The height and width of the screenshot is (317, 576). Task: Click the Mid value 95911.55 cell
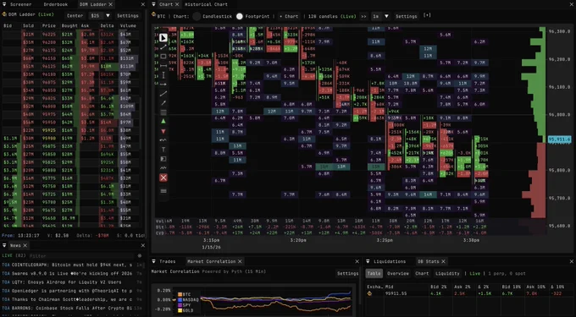(396, 293)
